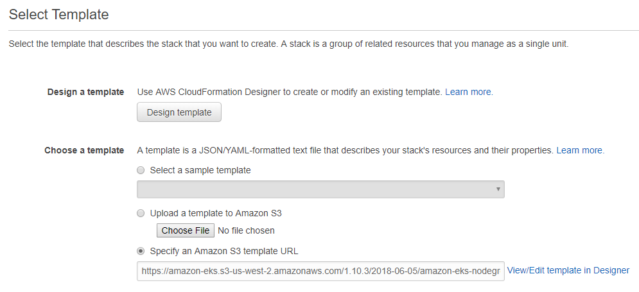
Task: Select the sample template radio button
Action: pyautogui.click(x=141, y=171)
